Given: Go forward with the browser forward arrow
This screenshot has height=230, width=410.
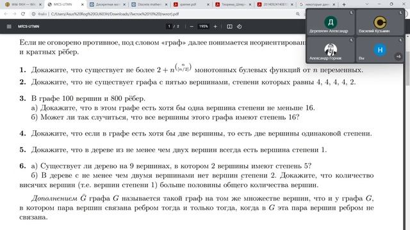Looking at the screenshot, I should pyautogui.click(x=13, y=14).
